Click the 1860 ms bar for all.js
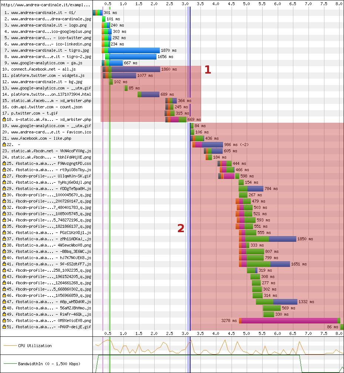344x373 pixels. coord(135,69)
